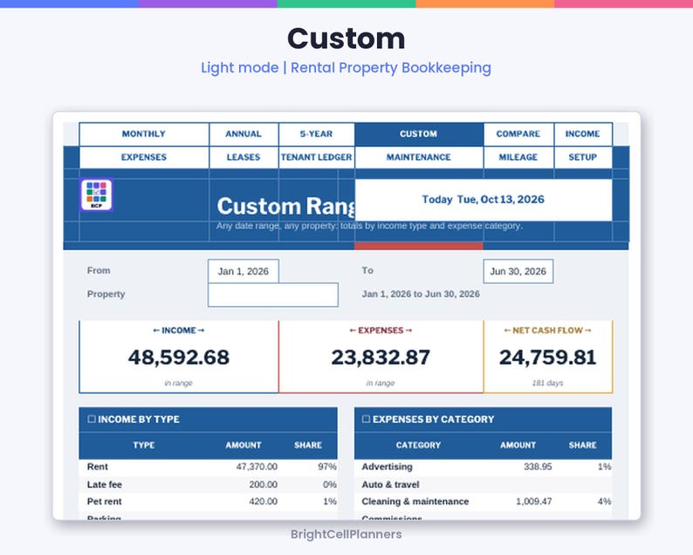
Task: Open the 5-Year tab
Action: (317, 134)
